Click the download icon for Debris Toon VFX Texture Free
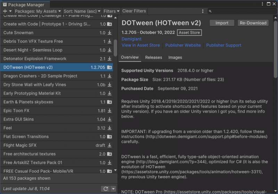 click(109, 41)
